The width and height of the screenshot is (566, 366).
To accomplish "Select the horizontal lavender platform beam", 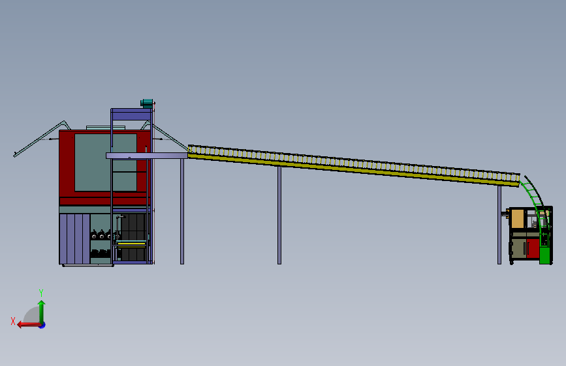I will point(147,156).
